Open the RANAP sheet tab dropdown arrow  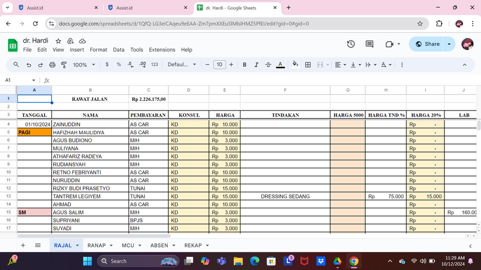tap(111, 245)
